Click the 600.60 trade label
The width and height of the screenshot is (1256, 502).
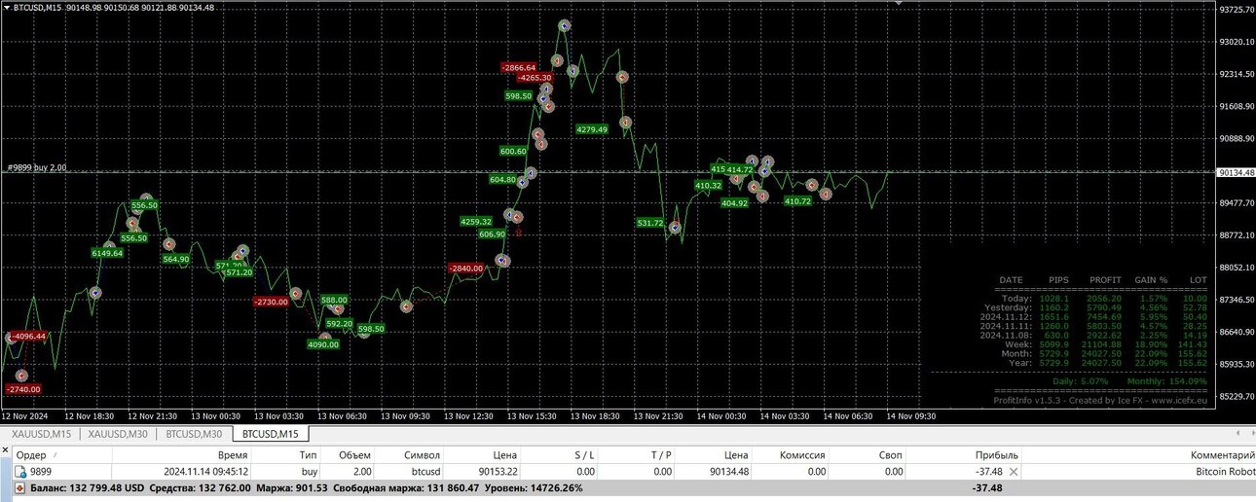click(x=513, y=151)
